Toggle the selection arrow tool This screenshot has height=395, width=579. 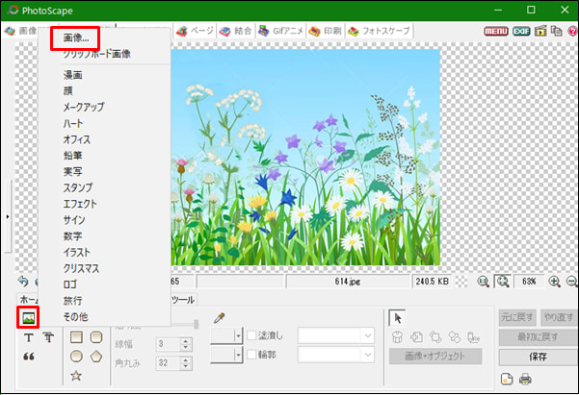pyautogui.click(x=397, y=318)
